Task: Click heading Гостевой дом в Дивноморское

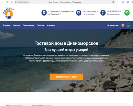Action: (x=66, y=43)
